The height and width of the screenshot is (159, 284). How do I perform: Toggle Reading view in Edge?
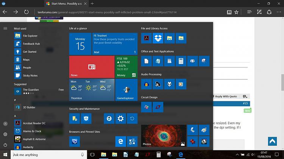[x=229, y=12]
